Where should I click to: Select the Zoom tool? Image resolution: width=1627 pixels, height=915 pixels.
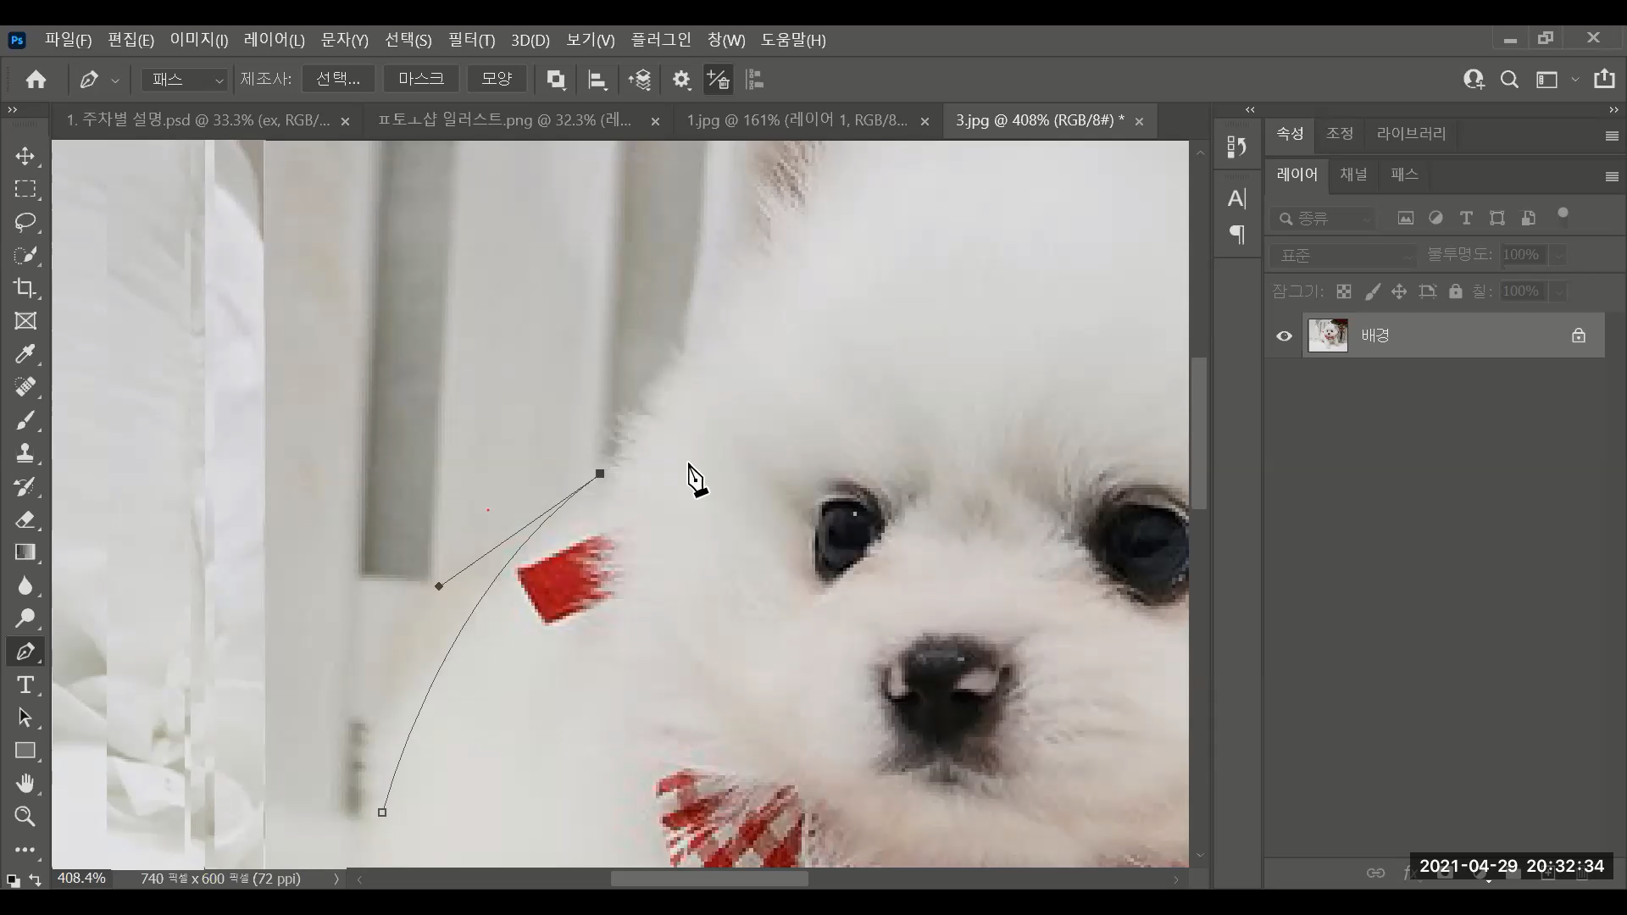point(25,817)
